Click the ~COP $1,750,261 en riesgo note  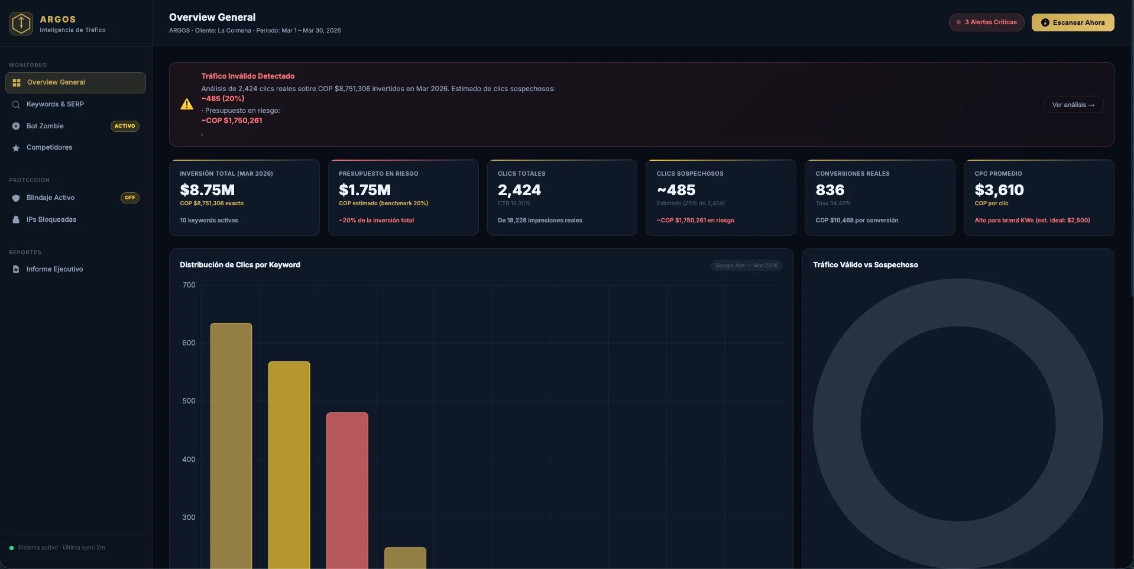[695, 221]
